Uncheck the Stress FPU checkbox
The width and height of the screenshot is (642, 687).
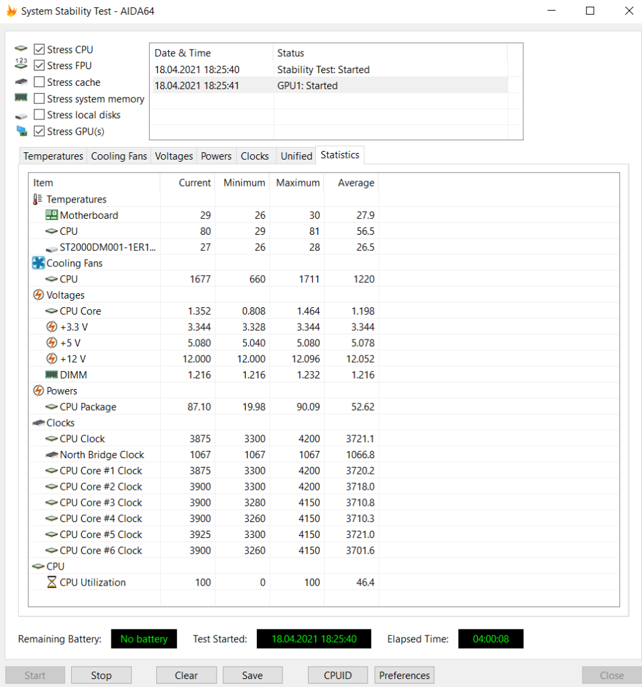40,65
